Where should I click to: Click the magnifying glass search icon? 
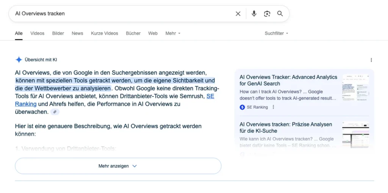[x=280, y=14]
